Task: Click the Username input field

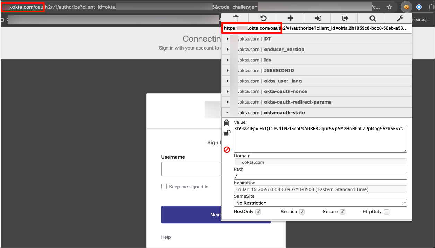Action: coord(191,169)
